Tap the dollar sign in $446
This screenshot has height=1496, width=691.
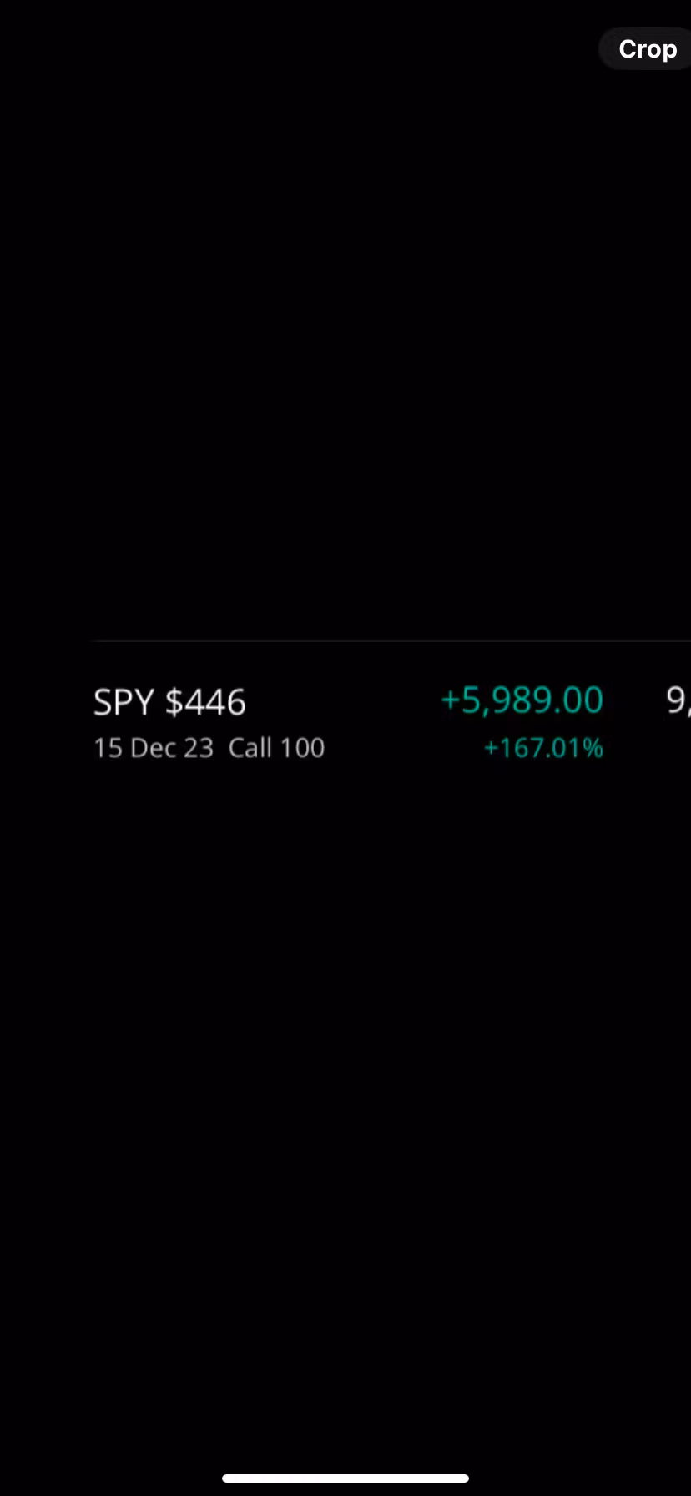174,702
